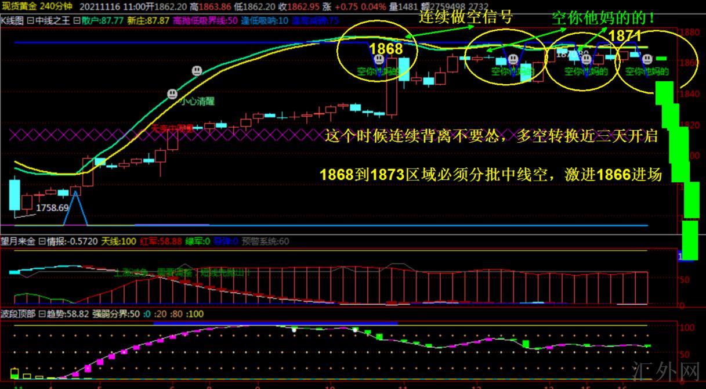The height and width of the screenshot is (389, 706).
Task: Click the 高抛低吸界线:50 indicator label
Action: (x=204, y=20)
